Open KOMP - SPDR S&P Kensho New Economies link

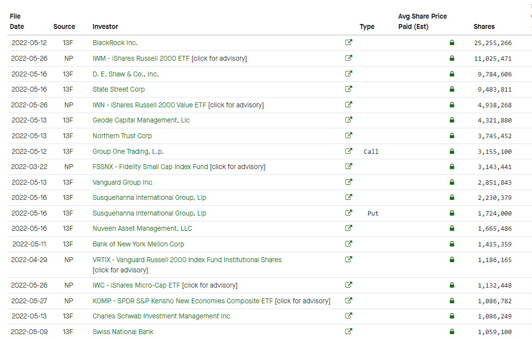[183, 301]
